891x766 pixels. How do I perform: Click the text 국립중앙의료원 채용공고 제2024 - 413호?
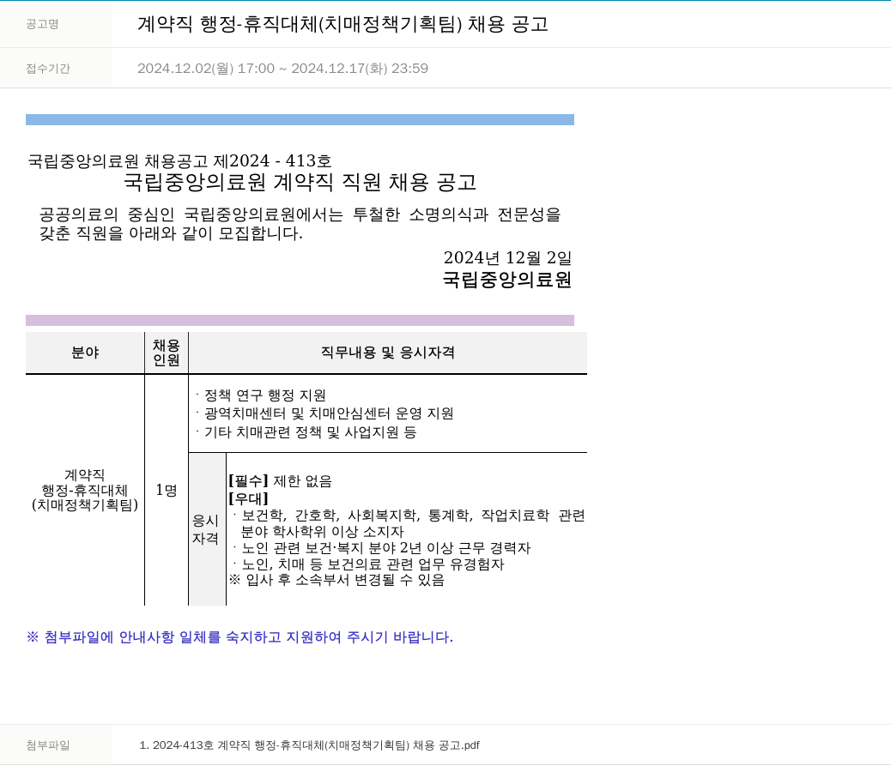[179, 160]
